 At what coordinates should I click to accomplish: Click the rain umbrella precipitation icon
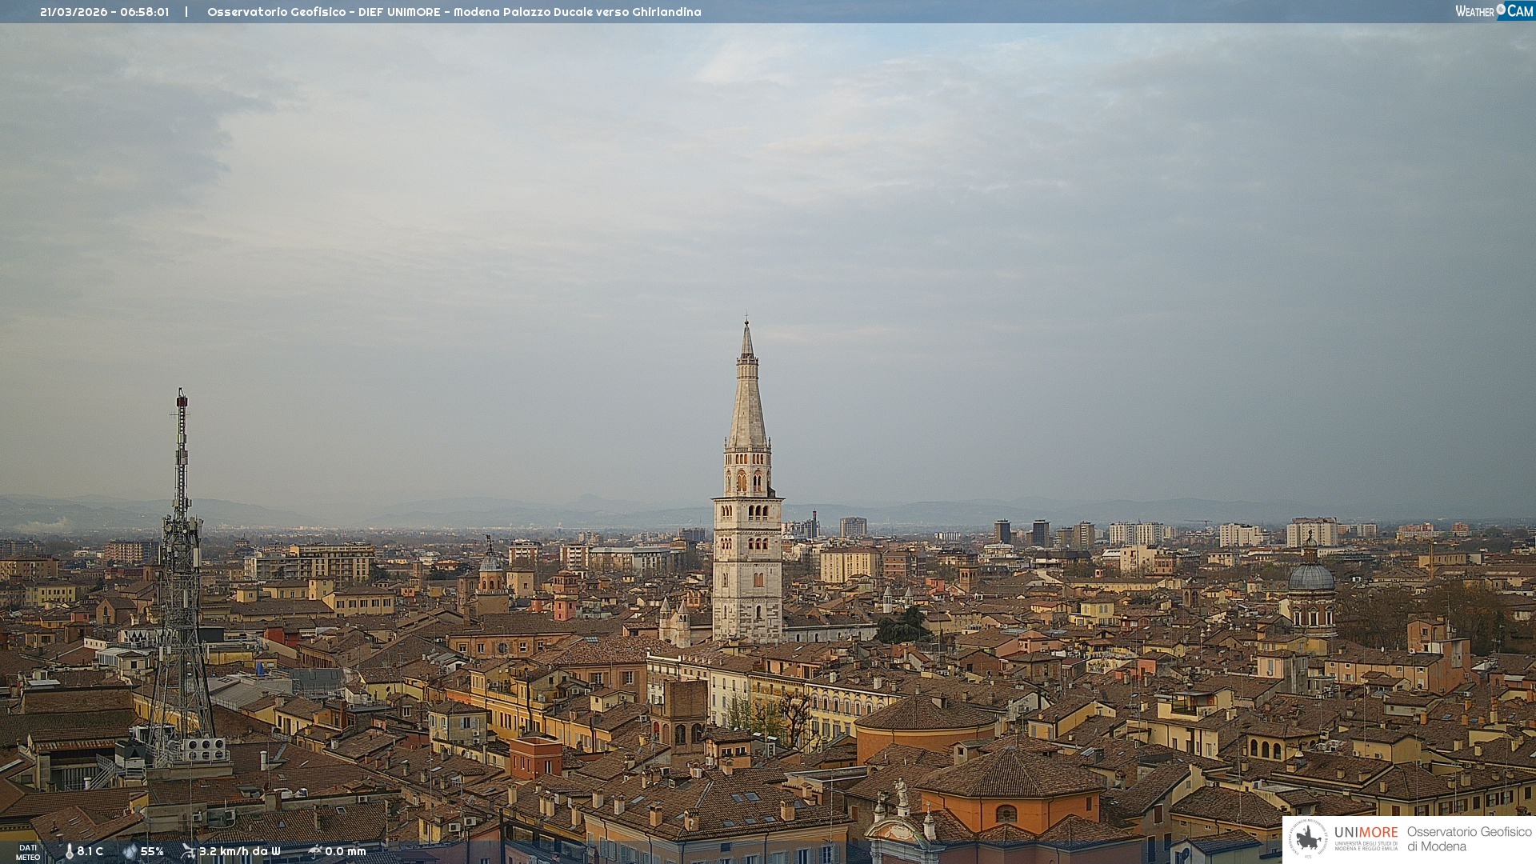(x=314, y=851)
